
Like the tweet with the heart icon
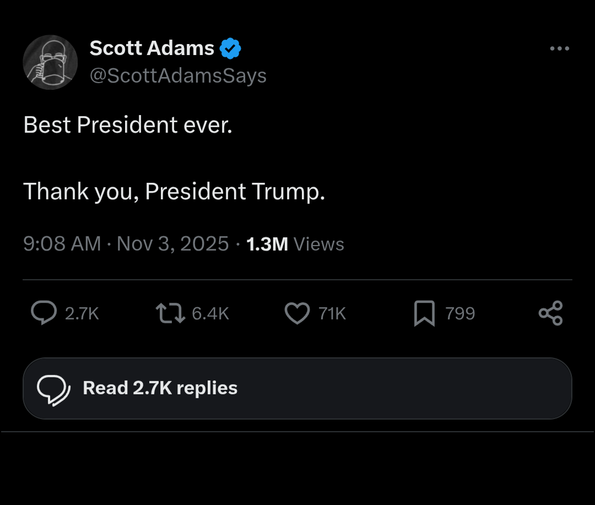pyautogui.click(x=297, y=313)
